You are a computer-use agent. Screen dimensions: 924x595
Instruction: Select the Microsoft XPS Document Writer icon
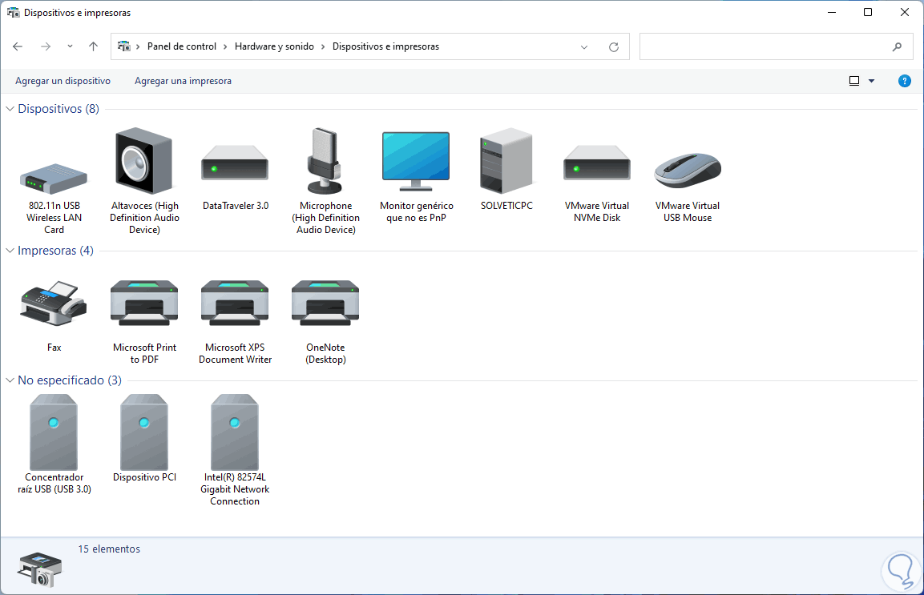[x=235, y=303]
